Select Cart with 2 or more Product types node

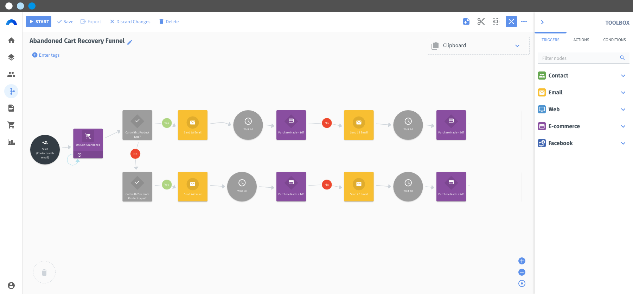pos(137,187)
